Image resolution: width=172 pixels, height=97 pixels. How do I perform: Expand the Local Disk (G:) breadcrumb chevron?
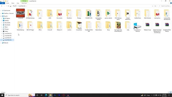tap(26, 6)
